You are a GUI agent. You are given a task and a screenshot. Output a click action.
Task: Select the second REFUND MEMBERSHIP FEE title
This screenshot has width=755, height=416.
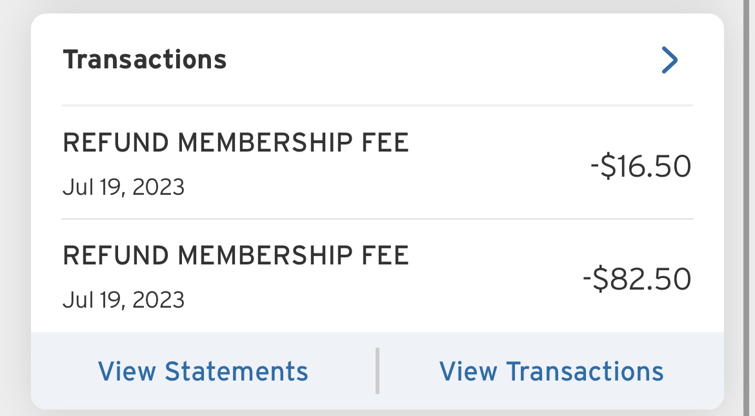pos(236,256)
